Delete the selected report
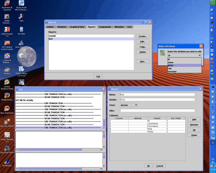The width and height of the screenshot is (216, 173). click(143, 52)
